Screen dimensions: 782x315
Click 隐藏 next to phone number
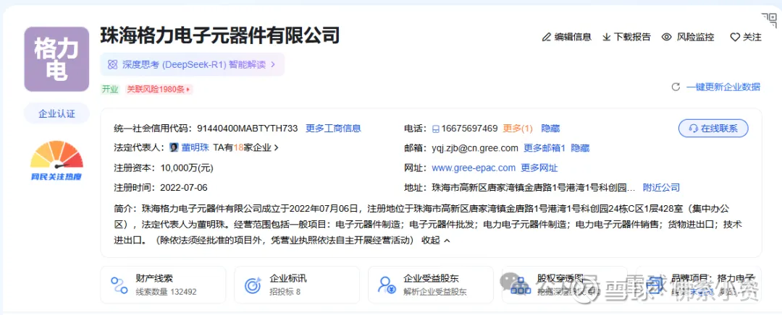pyautogui.click(x=550, y=129)
